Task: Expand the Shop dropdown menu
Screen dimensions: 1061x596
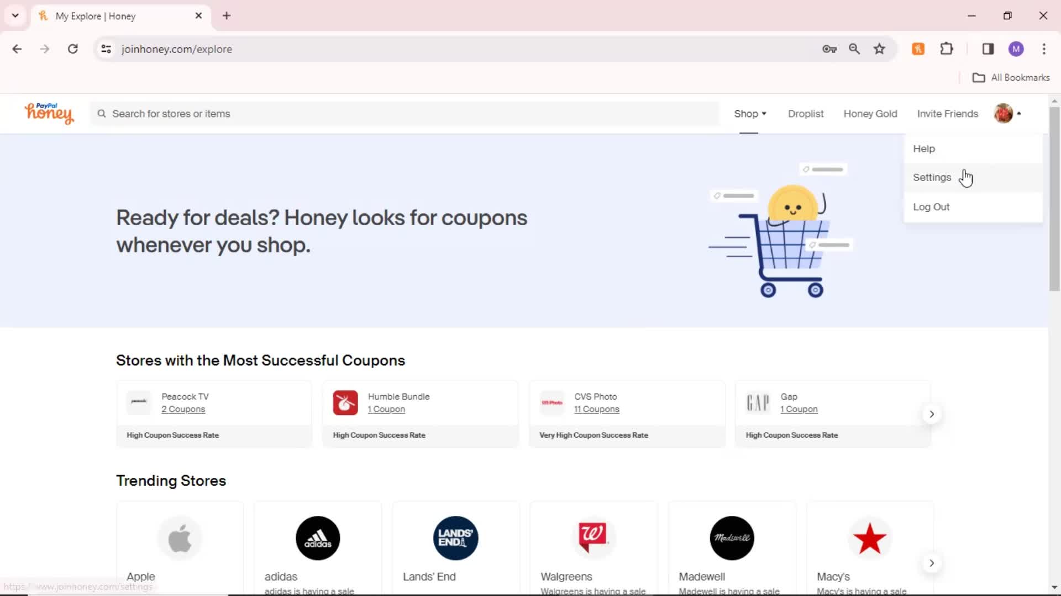Action: [750, 114]
